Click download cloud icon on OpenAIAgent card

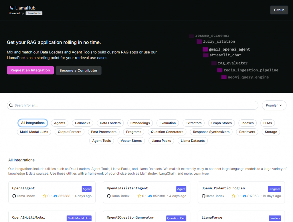(55, 196)
